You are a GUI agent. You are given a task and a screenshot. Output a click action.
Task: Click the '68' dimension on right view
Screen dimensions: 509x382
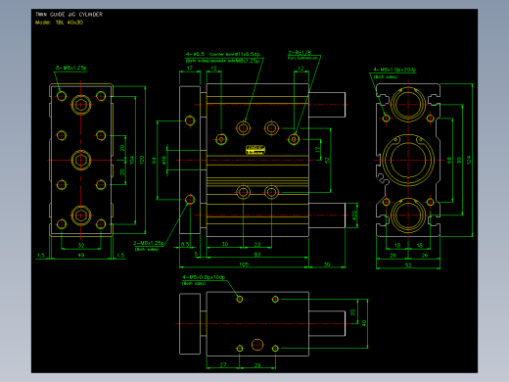tap(449, 160)
